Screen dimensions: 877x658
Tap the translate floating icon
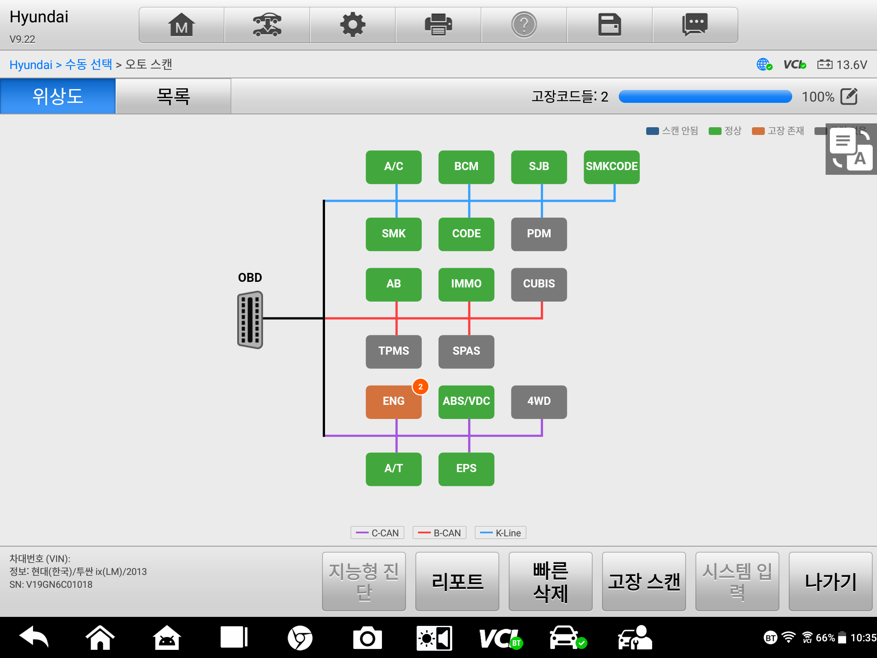pos(851,149)
